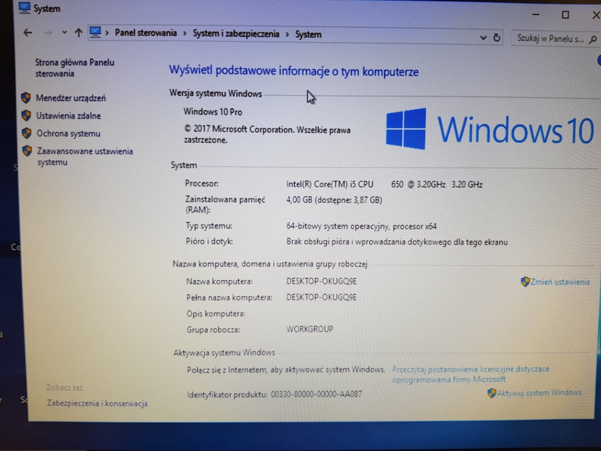The width and height of the screenshot is (601, 451).
Task: Maximize the System window
Action: pos(565,15)
